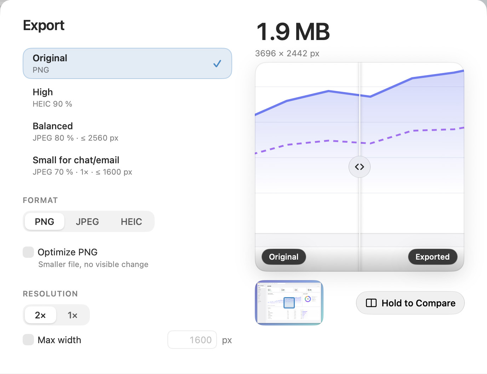Switch format to HEIC
Screen dimensions: 487x374
[131, 222]
